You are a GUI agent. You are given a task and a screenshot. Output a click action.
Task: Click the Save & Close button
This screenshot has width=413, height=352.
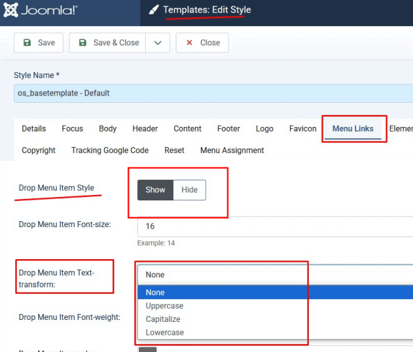coord(108,43)
